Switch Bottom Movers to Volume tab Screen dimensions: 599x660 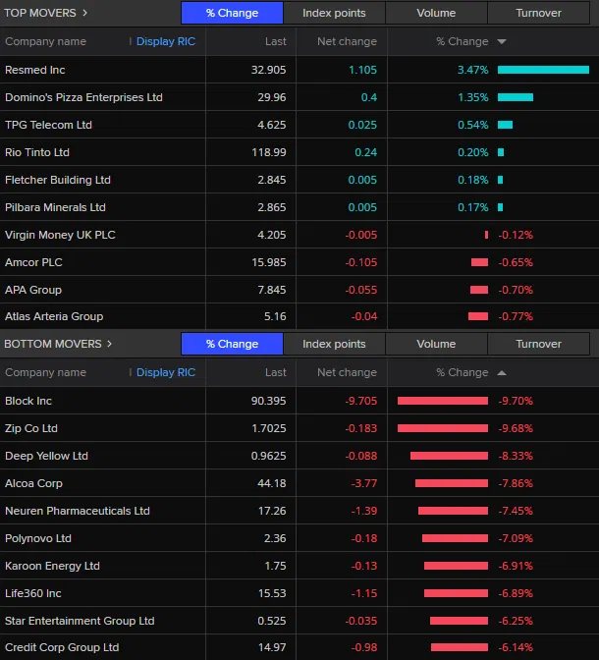tap(436, 344)
